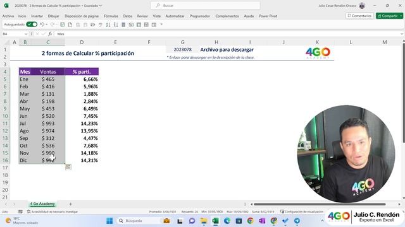Select the cell containing 7,68%

82,146
